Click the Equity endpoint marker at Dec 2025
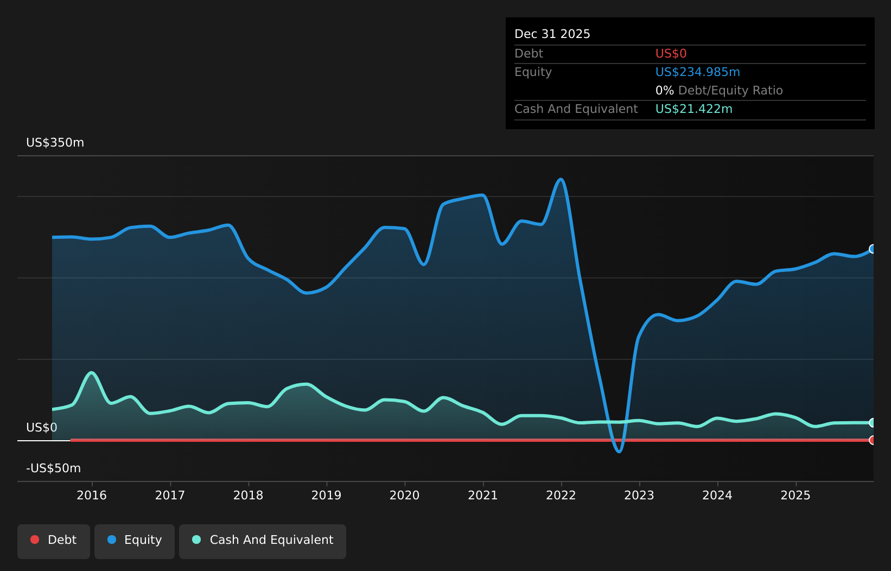Viewport: 891px width, 571px height. (x=873, y=249)
